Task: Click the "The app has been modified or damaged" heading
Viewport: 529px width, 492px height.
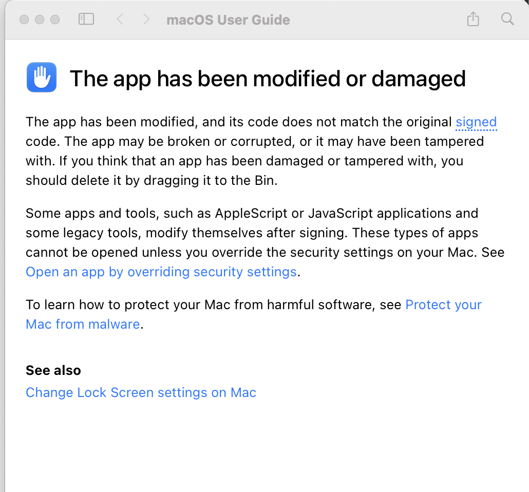Action: pyautogui.click(x=268, y=79)
